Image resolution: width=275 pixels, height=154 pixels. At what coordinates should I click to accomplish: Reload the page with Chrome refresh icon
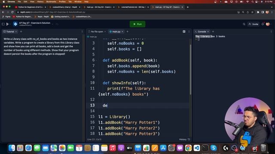(x=12, y=12)
